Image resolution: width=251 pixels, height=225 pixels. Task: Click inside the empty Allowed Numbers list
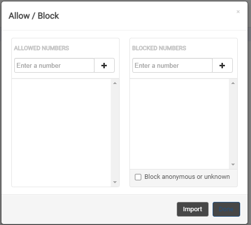point(62,133)
